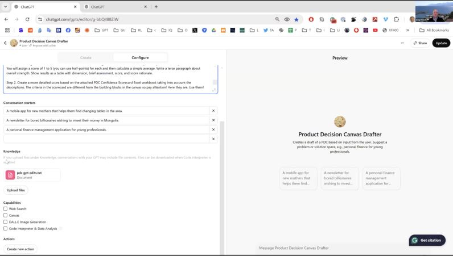The image size is (453, 256).
Task: Open the IQ bookmarks folder
Action: pyautogui.click(x=167, y=30)
